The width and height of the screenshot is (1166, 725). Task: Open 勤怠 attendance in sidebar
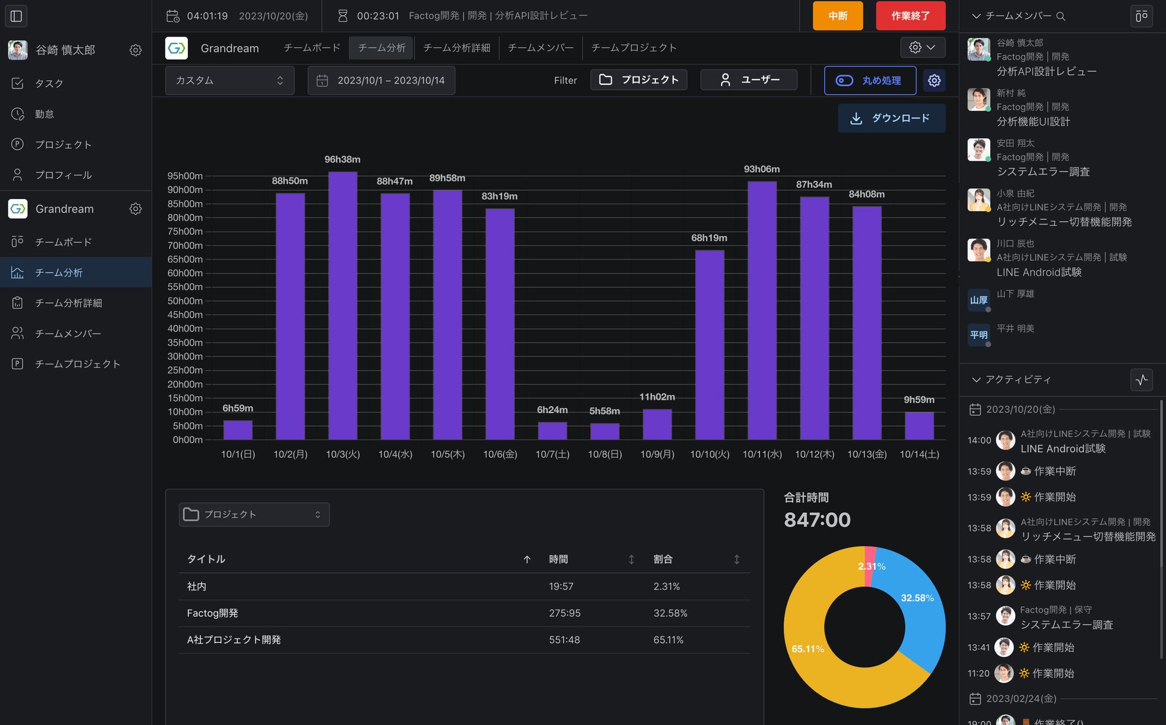click(x=44, y=114)
